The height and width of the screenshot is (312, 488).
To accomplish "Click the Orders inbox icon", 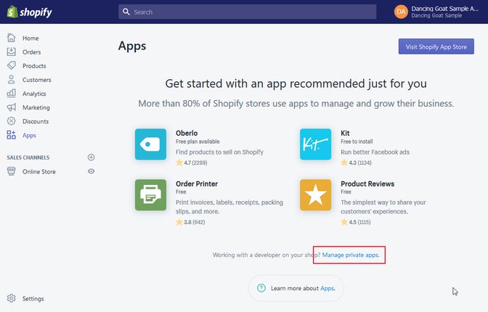I will click(x=11, y=52).
